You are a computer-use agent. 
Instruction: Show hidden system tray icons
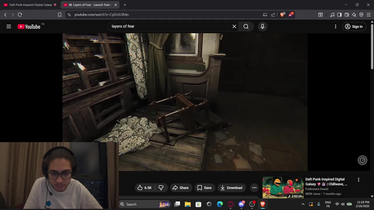pos(303,204)
